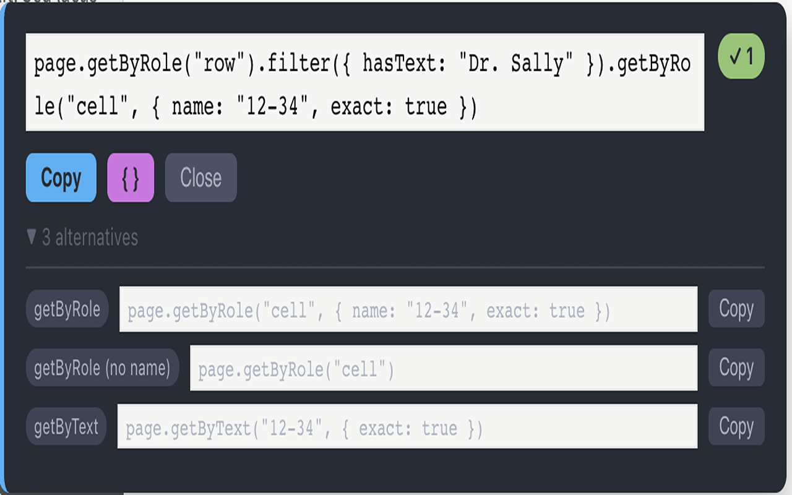Focus the page.getByText alternative field
The width and height of the screenshot is (792, 495).
click(x=407, y=426)
